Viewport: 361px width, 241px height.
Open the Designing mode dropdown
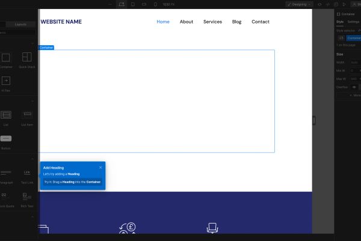tap(299, 4)
